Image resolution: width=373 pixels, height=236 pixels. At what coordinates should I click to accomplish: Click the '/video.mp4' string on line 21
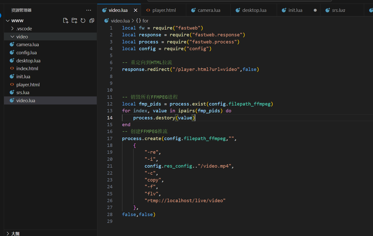[215, 166]
